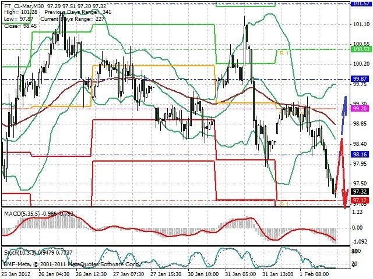Click the 31 Jan 05:00 time label
Viewport: 373px width, 279px height.
[x=241, y=274]
